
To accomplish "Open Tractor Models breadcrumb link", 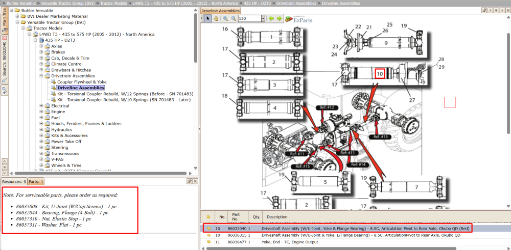I will 113,3.
